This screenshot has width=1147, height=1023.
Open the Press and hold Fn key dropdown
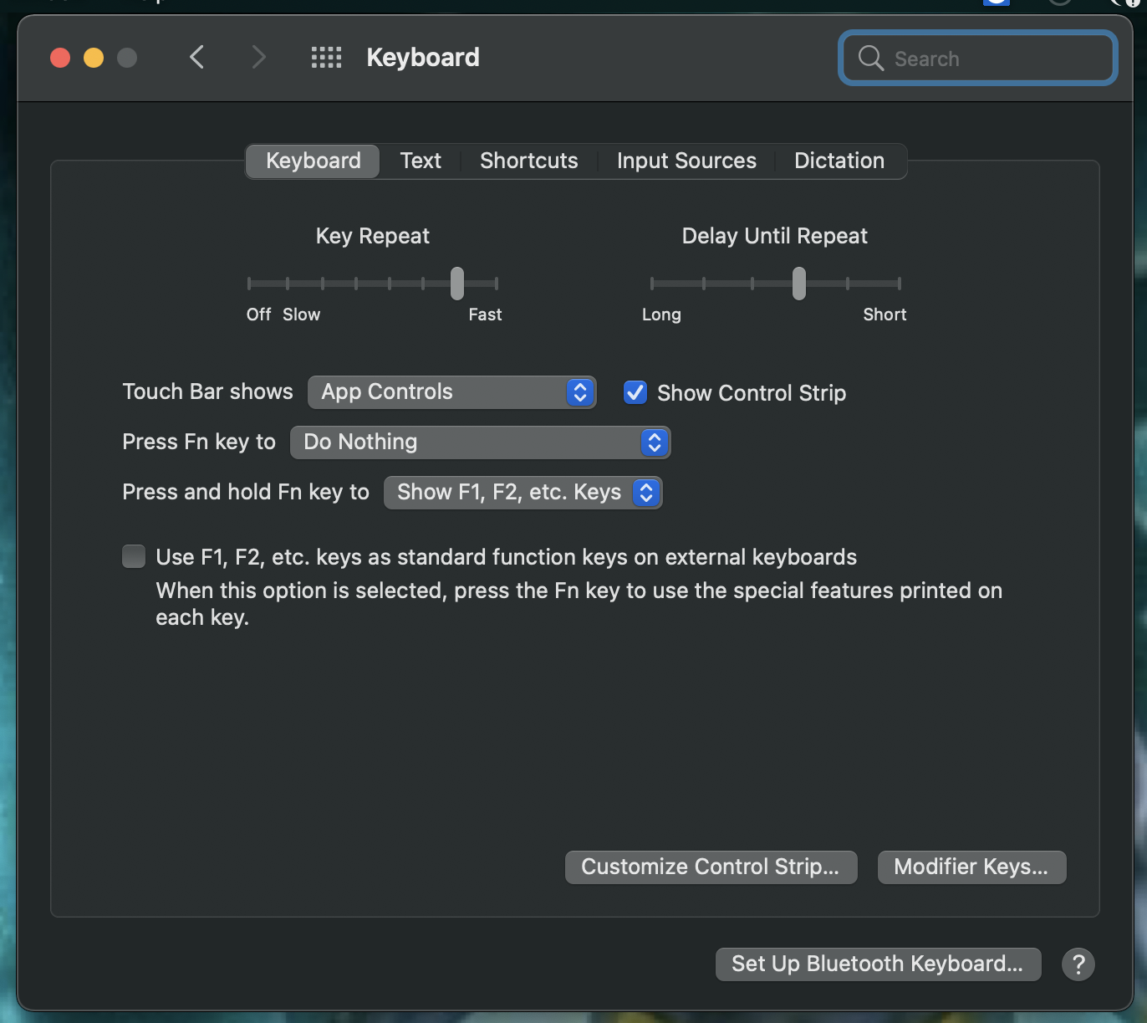click(x=523, y=493)
